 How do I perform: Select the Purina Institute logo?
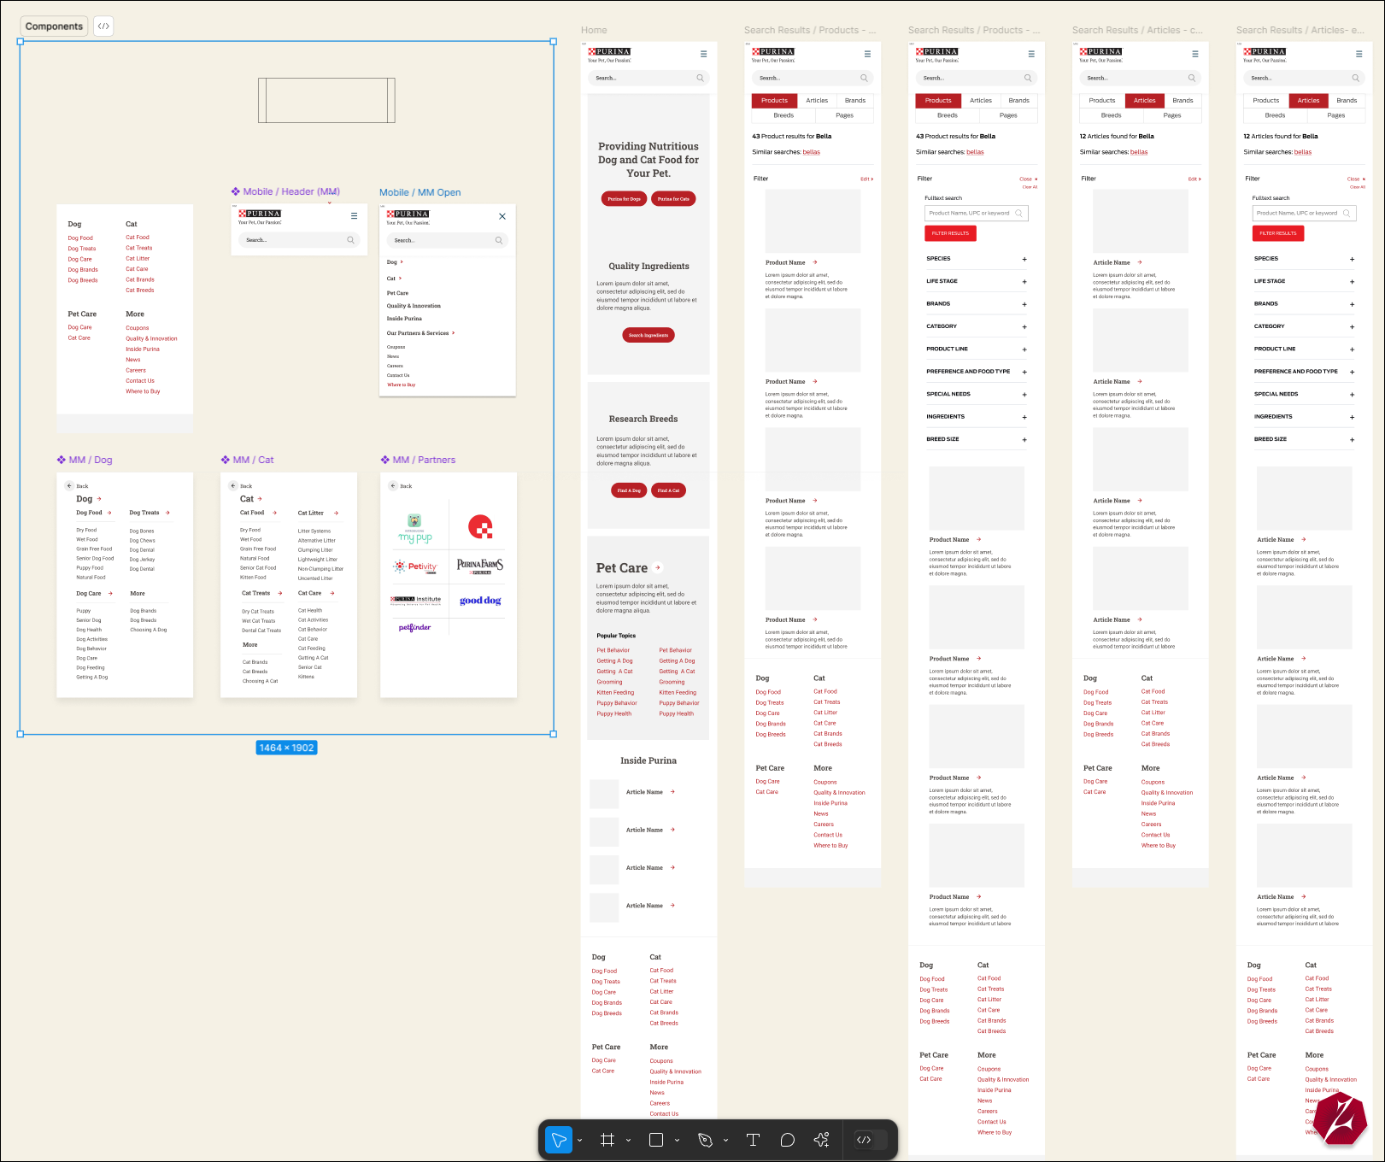point(415,600)
